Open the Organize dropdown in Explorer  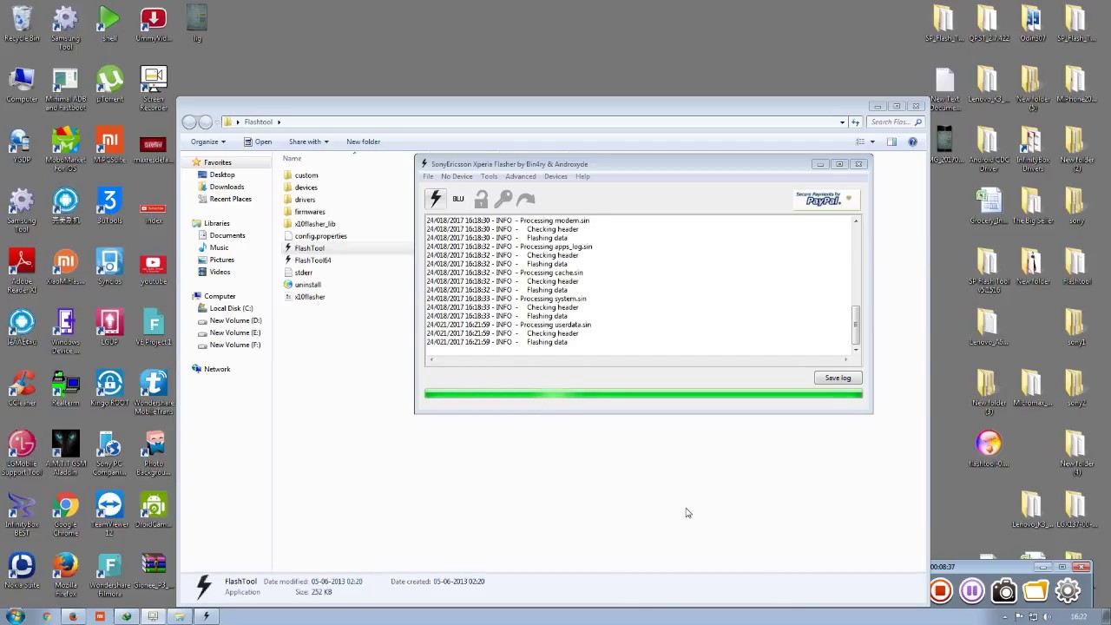208,141
